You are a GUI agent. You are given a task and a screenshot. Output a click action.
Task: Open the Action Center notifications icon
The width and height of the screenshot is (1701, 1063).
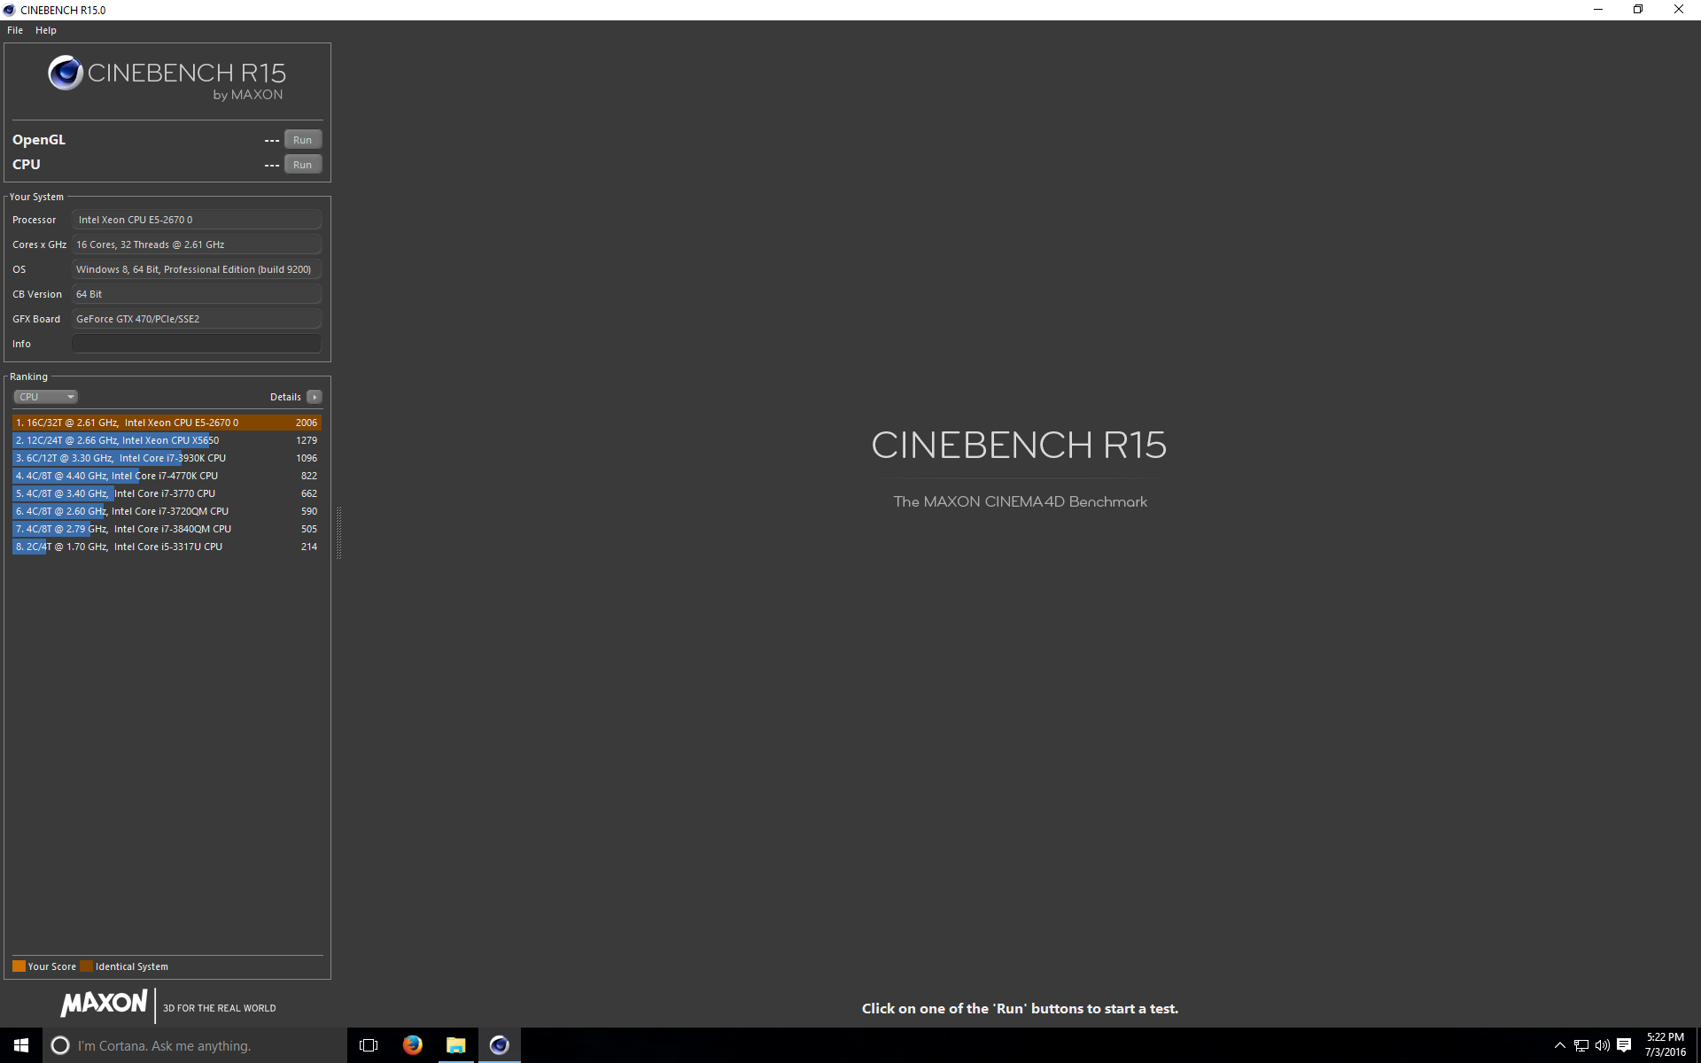click(1624, 1046)
